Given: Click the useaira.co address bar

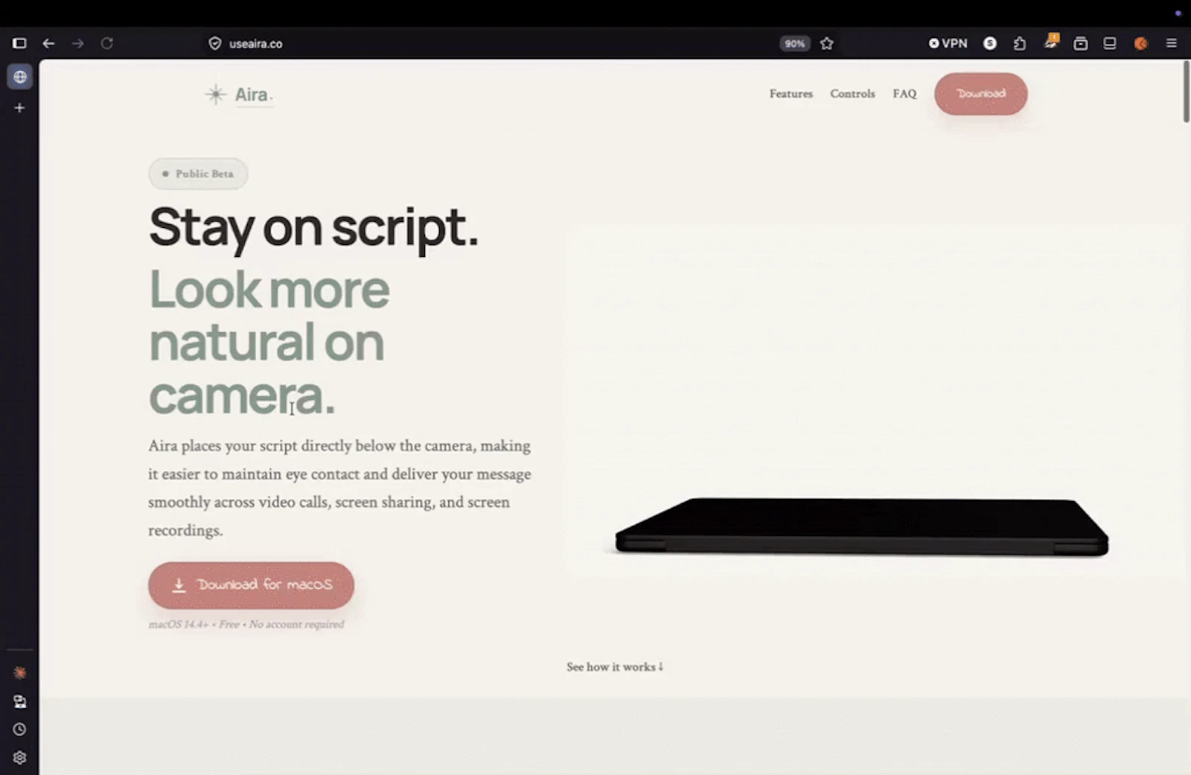Looking at the screenshot, I should click(255, 43).
